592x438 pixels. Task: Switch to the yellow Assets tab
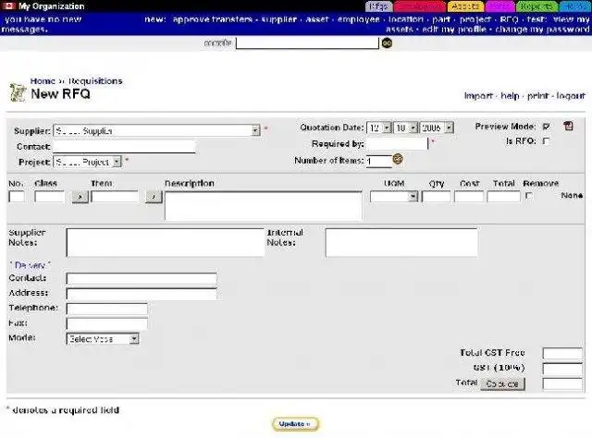coord(465,6)
